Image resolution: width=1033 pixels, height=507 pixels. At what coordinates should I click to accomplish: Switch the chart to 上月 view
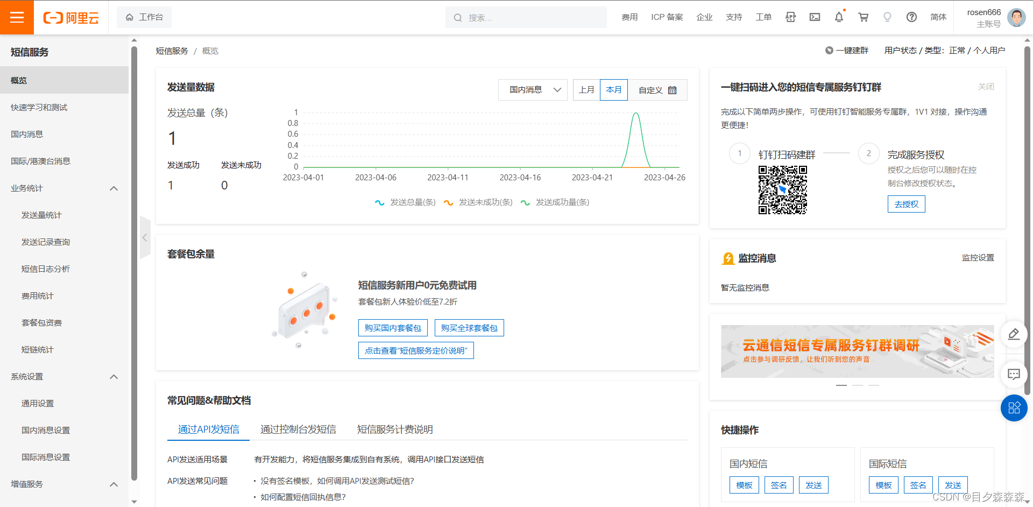point(586,89)
